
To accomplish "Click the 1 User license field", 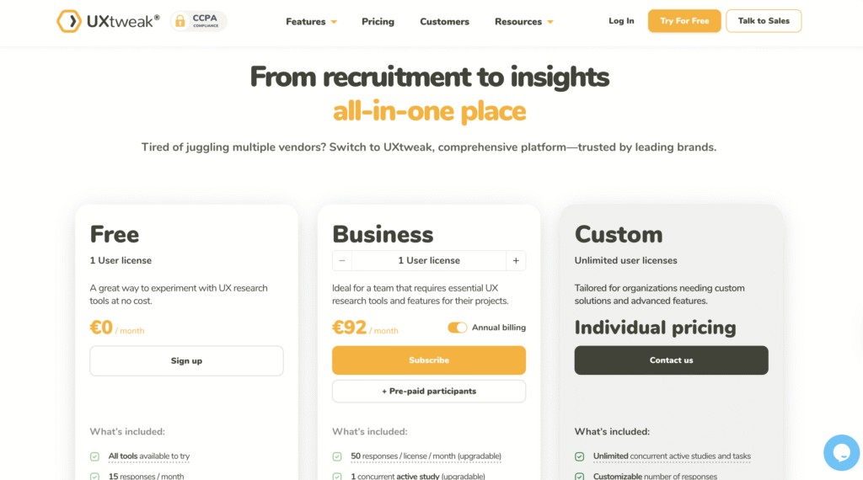I will 429,261.
